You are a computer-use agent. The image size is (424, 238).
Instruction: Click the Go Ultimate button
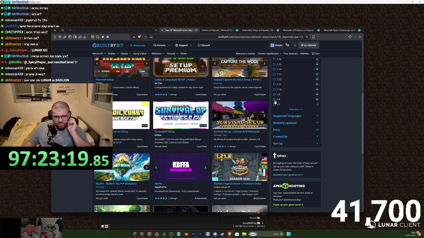[x=308, y=45]
